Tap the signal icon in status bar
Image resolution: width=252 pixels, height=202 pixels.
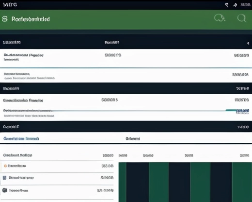pos(227,5)
